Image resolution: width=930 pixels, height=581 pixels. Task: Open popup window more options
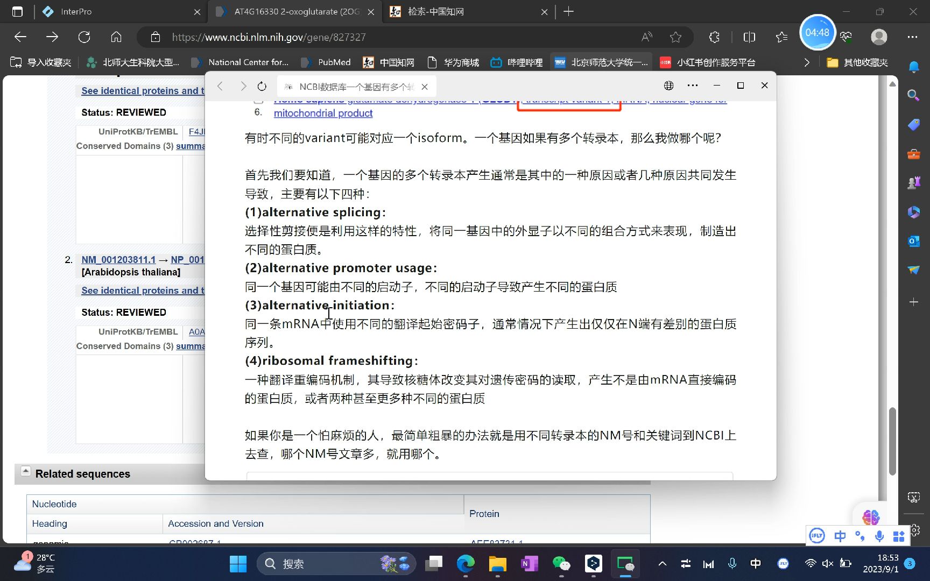click(x=693, y=86)
